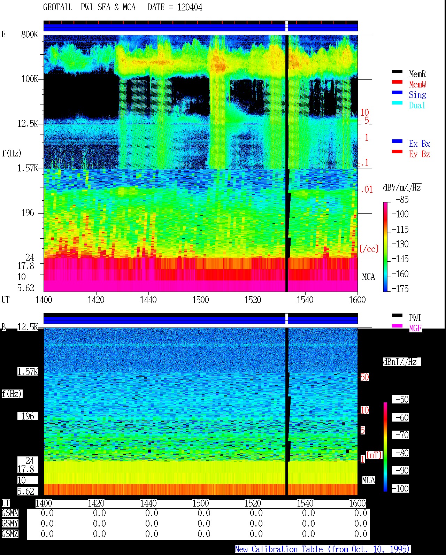Click the 'MemR' legend label
Viewport: 446px width, 555px height.
click(x=417, y=74)
